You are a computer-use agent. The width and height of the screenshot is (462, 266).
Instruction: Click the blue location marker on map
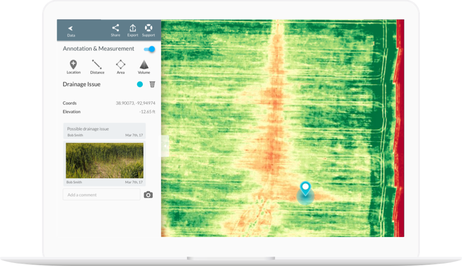click(x=305, y=188)
